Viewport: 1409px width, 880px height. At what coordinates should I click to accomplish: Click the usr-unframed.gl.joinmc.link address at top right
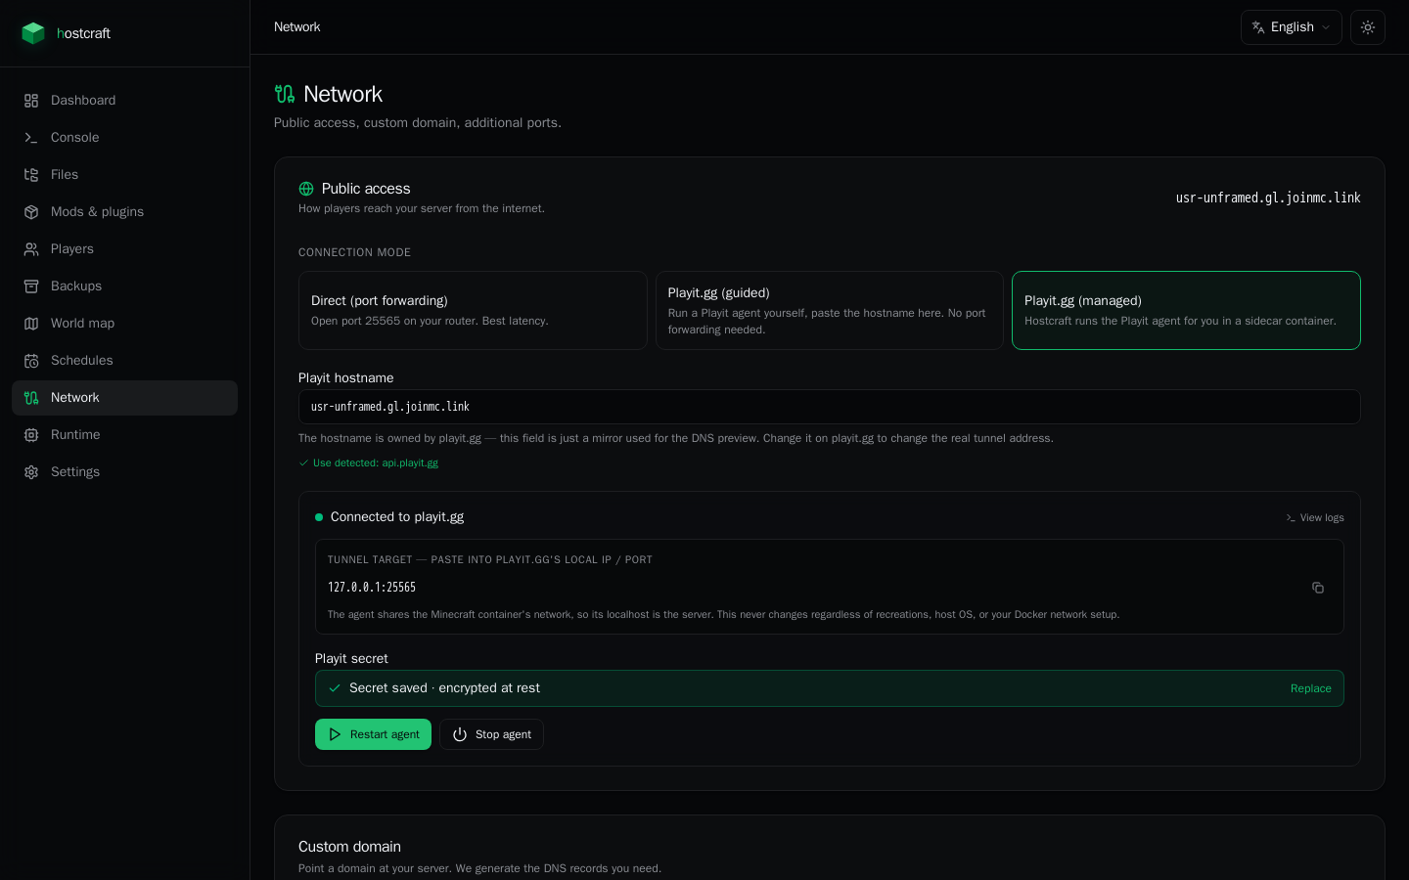coord(1268,198)
